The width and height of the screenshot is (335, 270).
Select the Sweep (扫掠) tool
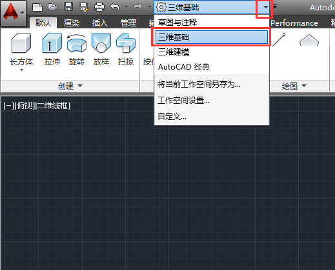126,50
